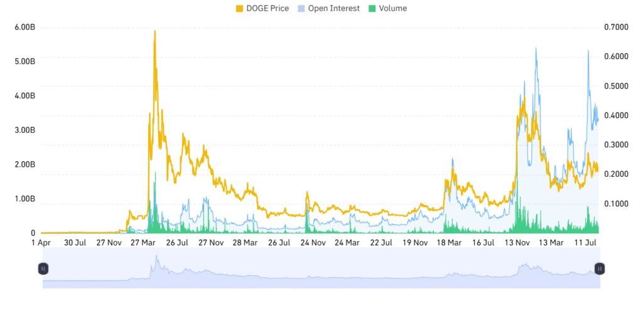Click the green Volume legend swatch
This screenshot has height=309, width=643.
(372, 8)
